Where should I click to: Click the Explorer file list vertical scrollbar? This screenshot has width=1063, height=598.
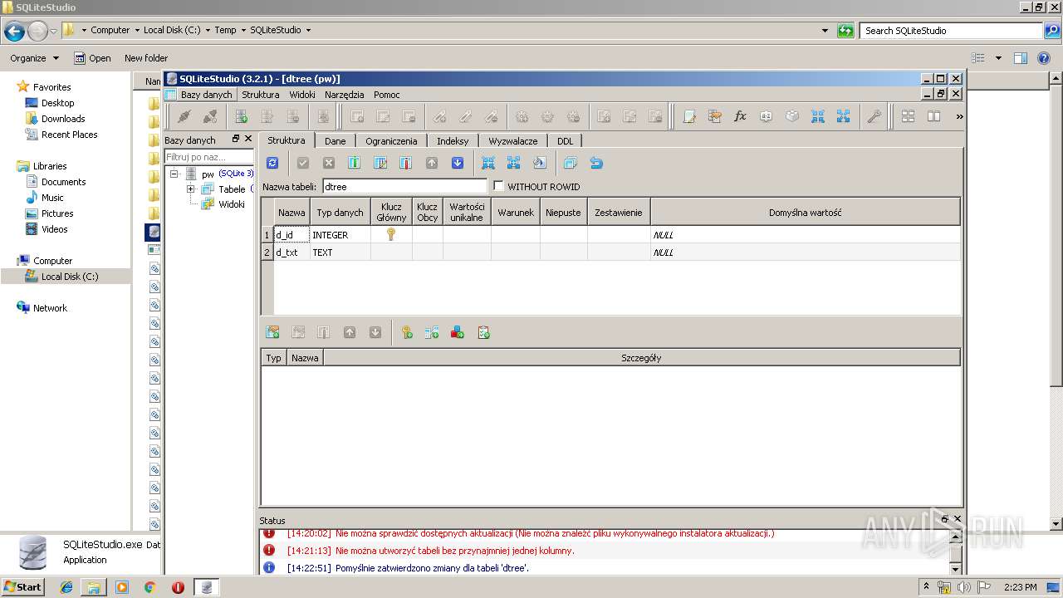point(1056,301)
